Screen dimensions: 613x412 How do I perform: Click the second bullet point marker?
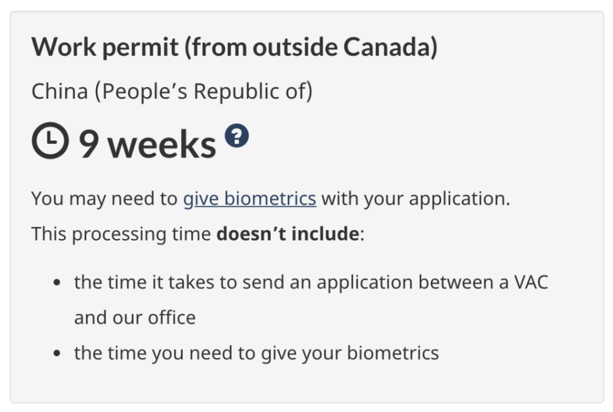(x=57, y=353)
